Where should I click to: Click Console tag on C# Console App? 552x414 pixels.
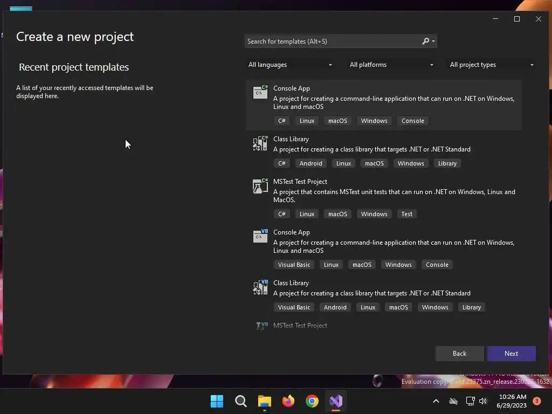tap(413, 121)
